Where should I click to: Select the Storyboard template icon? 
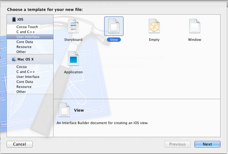pyautogui.click(x=73, y=27)
